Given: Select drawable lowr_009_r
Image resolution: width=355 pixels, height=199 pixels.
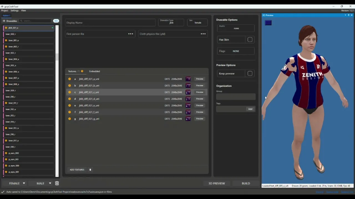Looking at the screenshot, I should pyautogui.click(x=29, y=91).
